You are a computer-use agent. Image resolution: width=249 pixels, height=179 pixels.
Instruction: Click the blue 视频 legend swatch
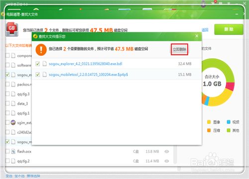[229, 122]
